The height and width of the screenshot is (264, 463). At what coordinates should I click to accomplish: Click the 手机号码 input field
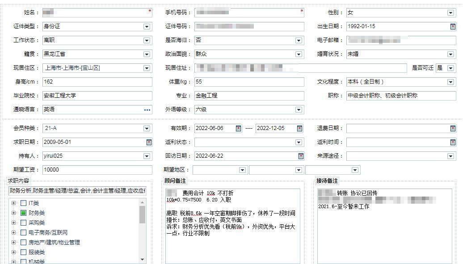pyautogui.click(x=249, y=13)
